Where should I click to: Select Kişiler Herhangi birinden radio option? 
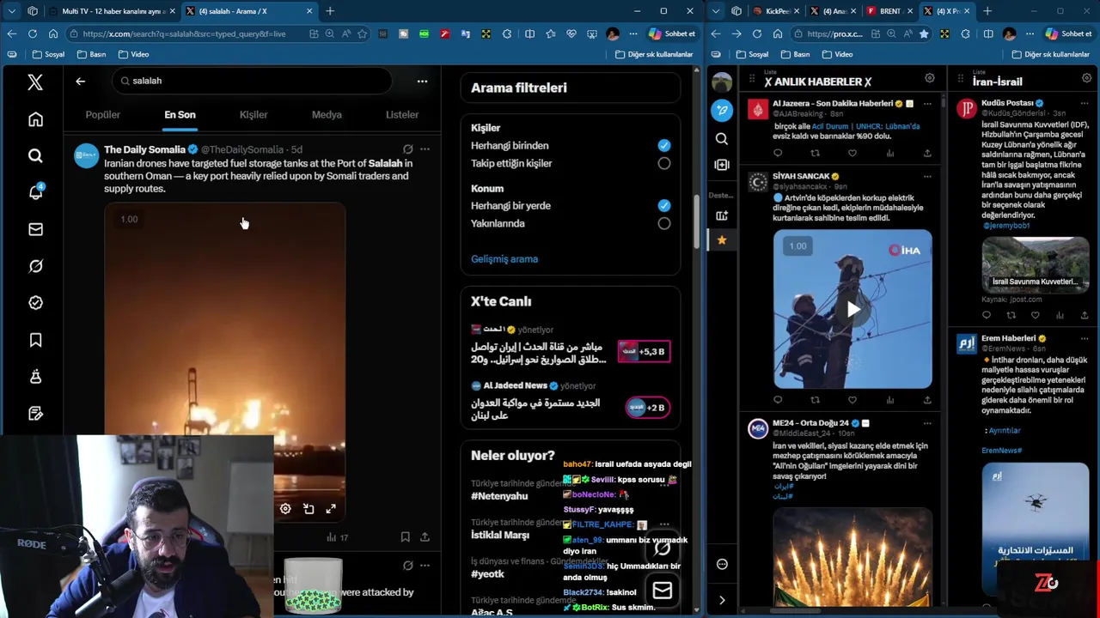click(x=664, y=146)
